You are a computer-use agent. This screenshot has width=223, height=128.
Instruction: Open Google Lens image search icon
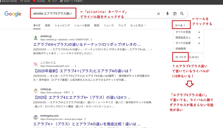click(x=175, y=14)
